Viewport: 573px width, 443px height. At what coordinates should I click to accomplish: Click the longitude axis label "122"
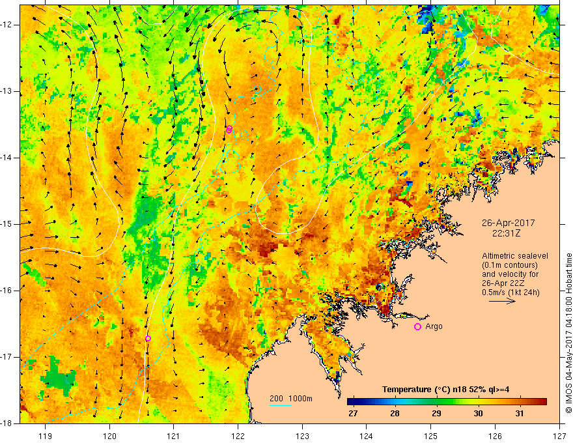(238, 436)
